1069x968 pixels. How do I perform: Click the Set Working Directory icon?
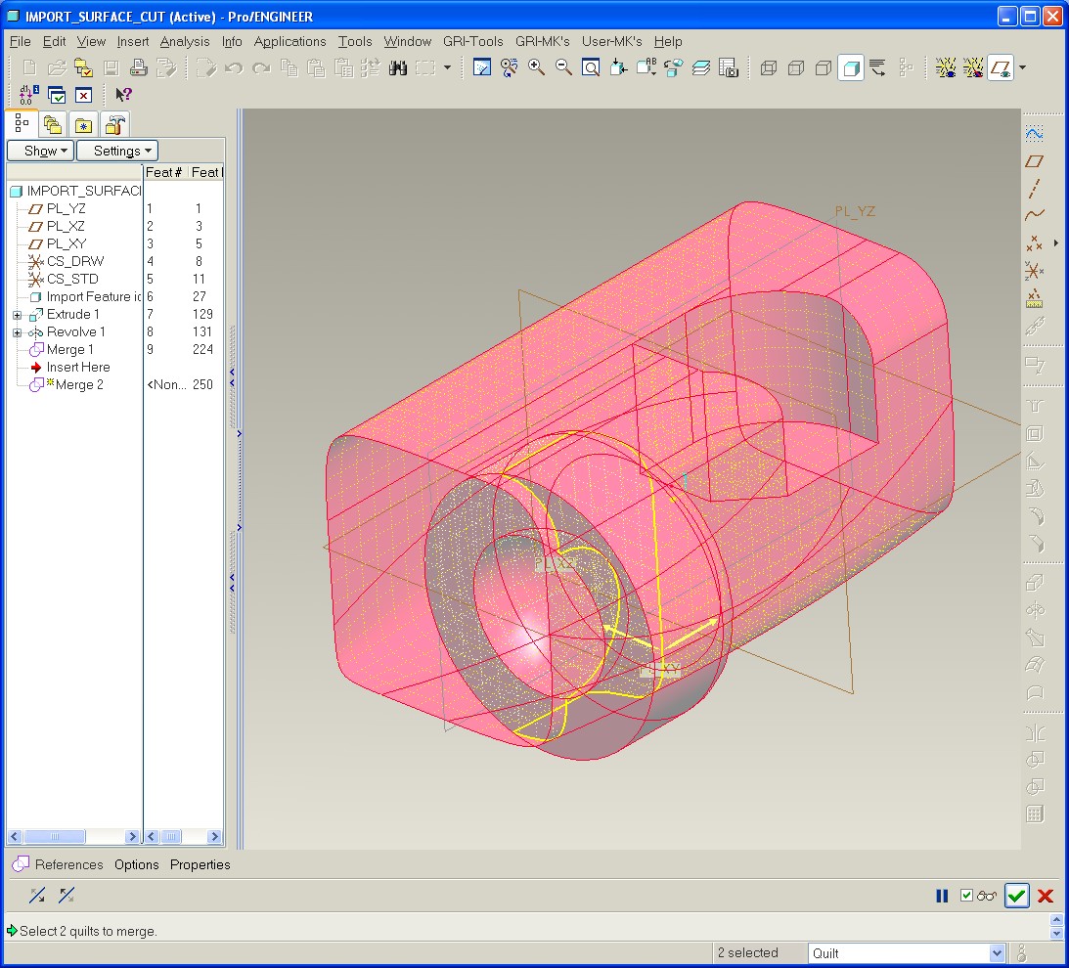(84, 67)
